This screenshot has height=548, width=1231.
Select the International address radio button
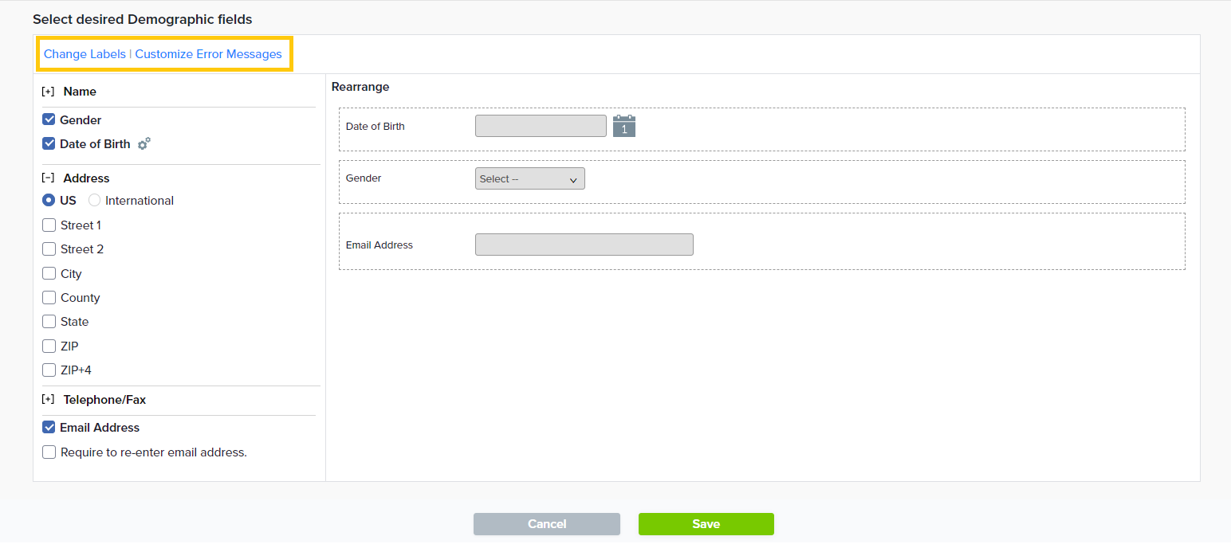(x=95, y=201)
